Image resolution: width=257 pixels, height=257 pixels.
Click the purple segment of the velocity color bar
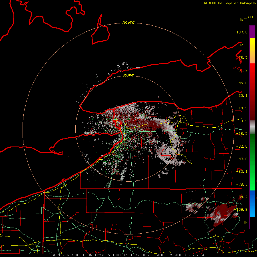pos(252,32)
